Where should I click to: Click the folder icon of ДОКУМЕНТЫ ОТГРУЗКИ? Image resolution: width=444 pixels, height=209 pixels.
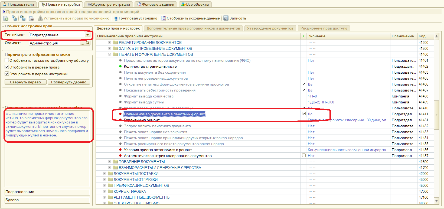pyautogui.click(x=110, y=179)
